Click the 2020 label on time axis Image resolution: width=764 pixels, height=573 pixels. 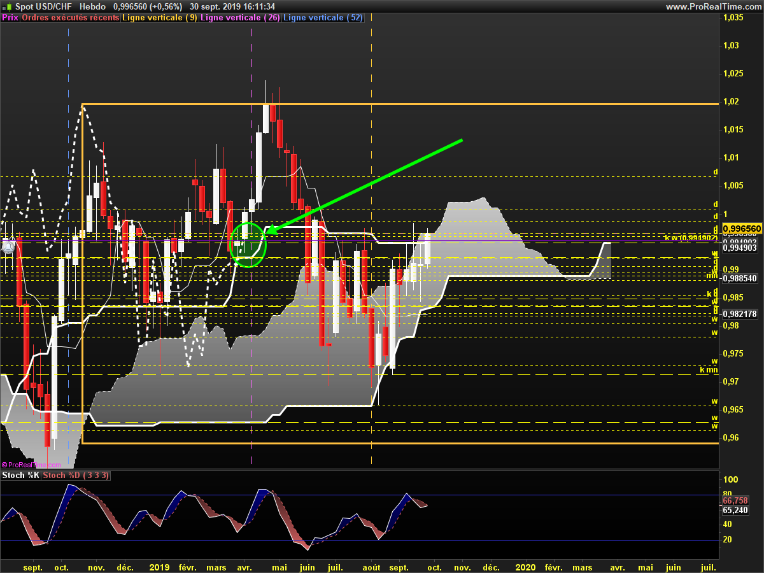[x=526, y=567]
